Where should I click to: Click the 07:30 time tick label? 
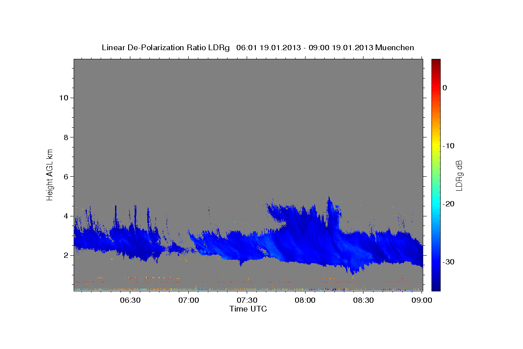coord(247,300)
